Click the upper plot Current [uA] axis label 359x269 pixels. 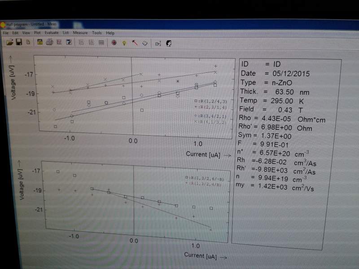coord(203,154)
